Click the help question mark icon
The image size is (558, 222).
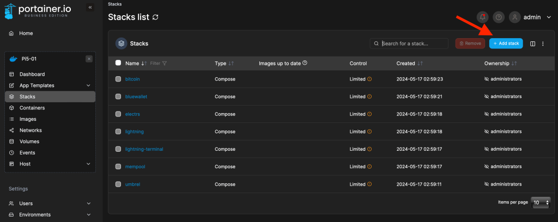(x=498, y=17)
